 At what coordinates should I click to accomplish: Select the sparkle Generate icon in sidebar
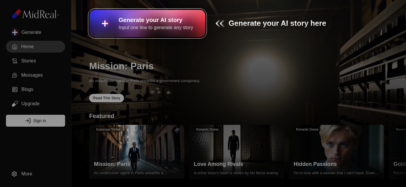pyautogui.click(x=15, y=32)
